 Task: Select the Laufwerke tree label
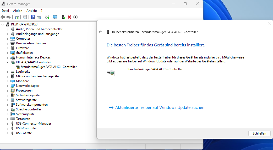(x=23, y=72)
